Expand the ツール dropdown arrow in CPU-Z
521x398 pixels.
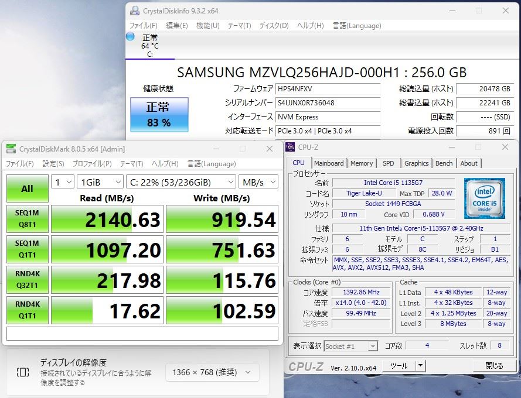[x=420, y=366]
